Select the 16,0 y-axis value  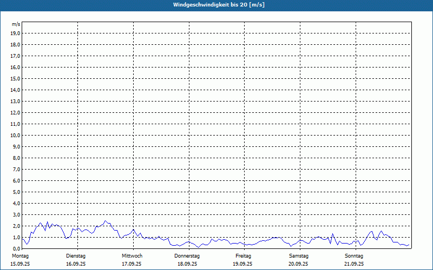[x=15, y=67]
